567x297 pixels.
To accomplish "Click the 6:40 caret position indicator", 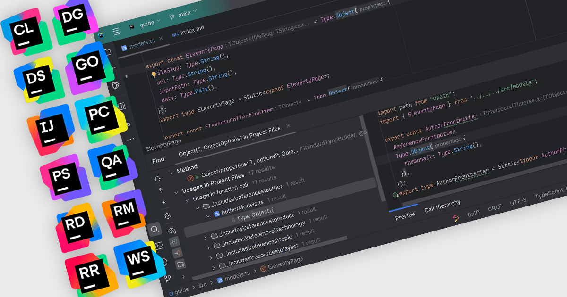I will click(x=473, y=213).
